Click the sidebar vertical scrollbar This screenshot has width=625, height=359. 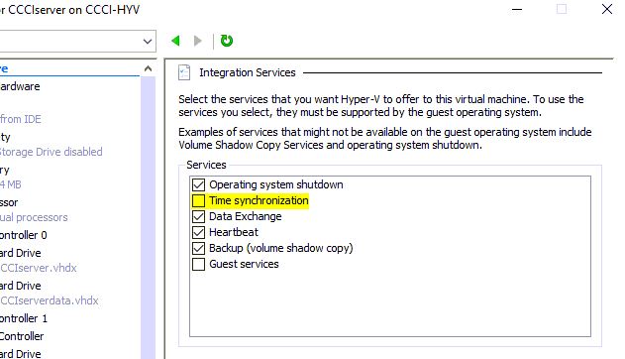pyautogui.click(x=148, y=217)
